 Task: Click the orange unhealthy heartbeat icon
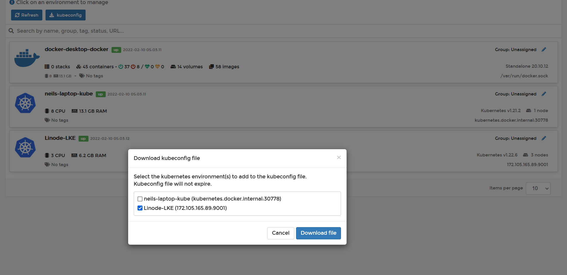click(157, 67)
